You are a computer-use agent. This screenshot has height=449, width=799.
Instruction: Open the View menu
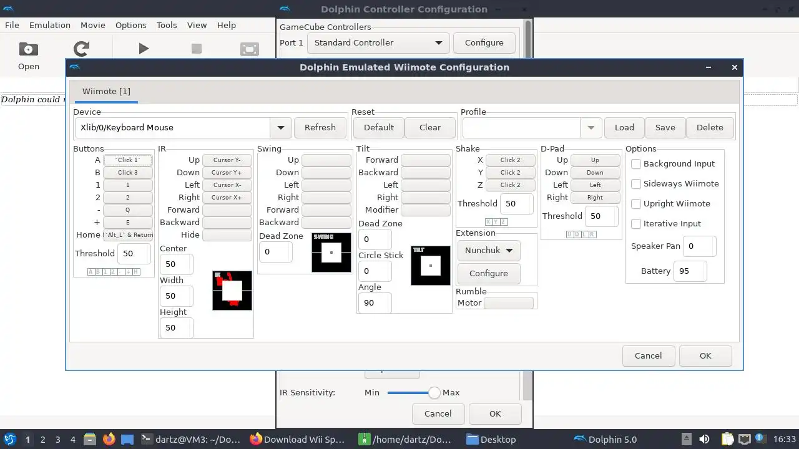[197, 25]
